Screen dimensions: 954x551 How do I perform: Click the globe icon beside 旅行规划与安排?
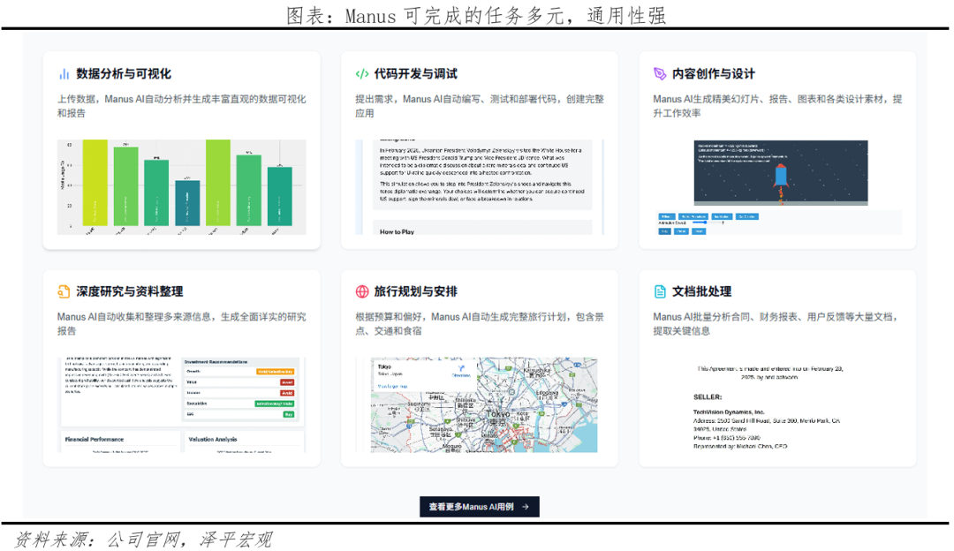pos(362,291)
